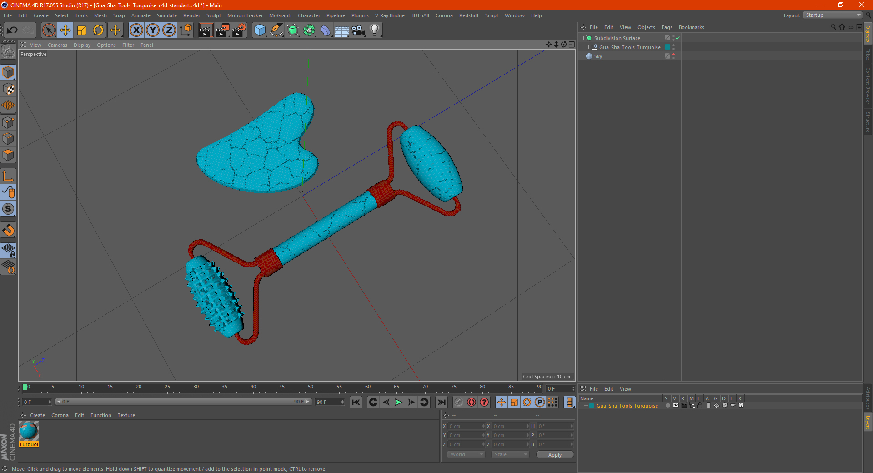Image resolution: width=873 pixels, height=473 pixels.
Task: Open the MoGraph menu
Action: click(280, 15)
